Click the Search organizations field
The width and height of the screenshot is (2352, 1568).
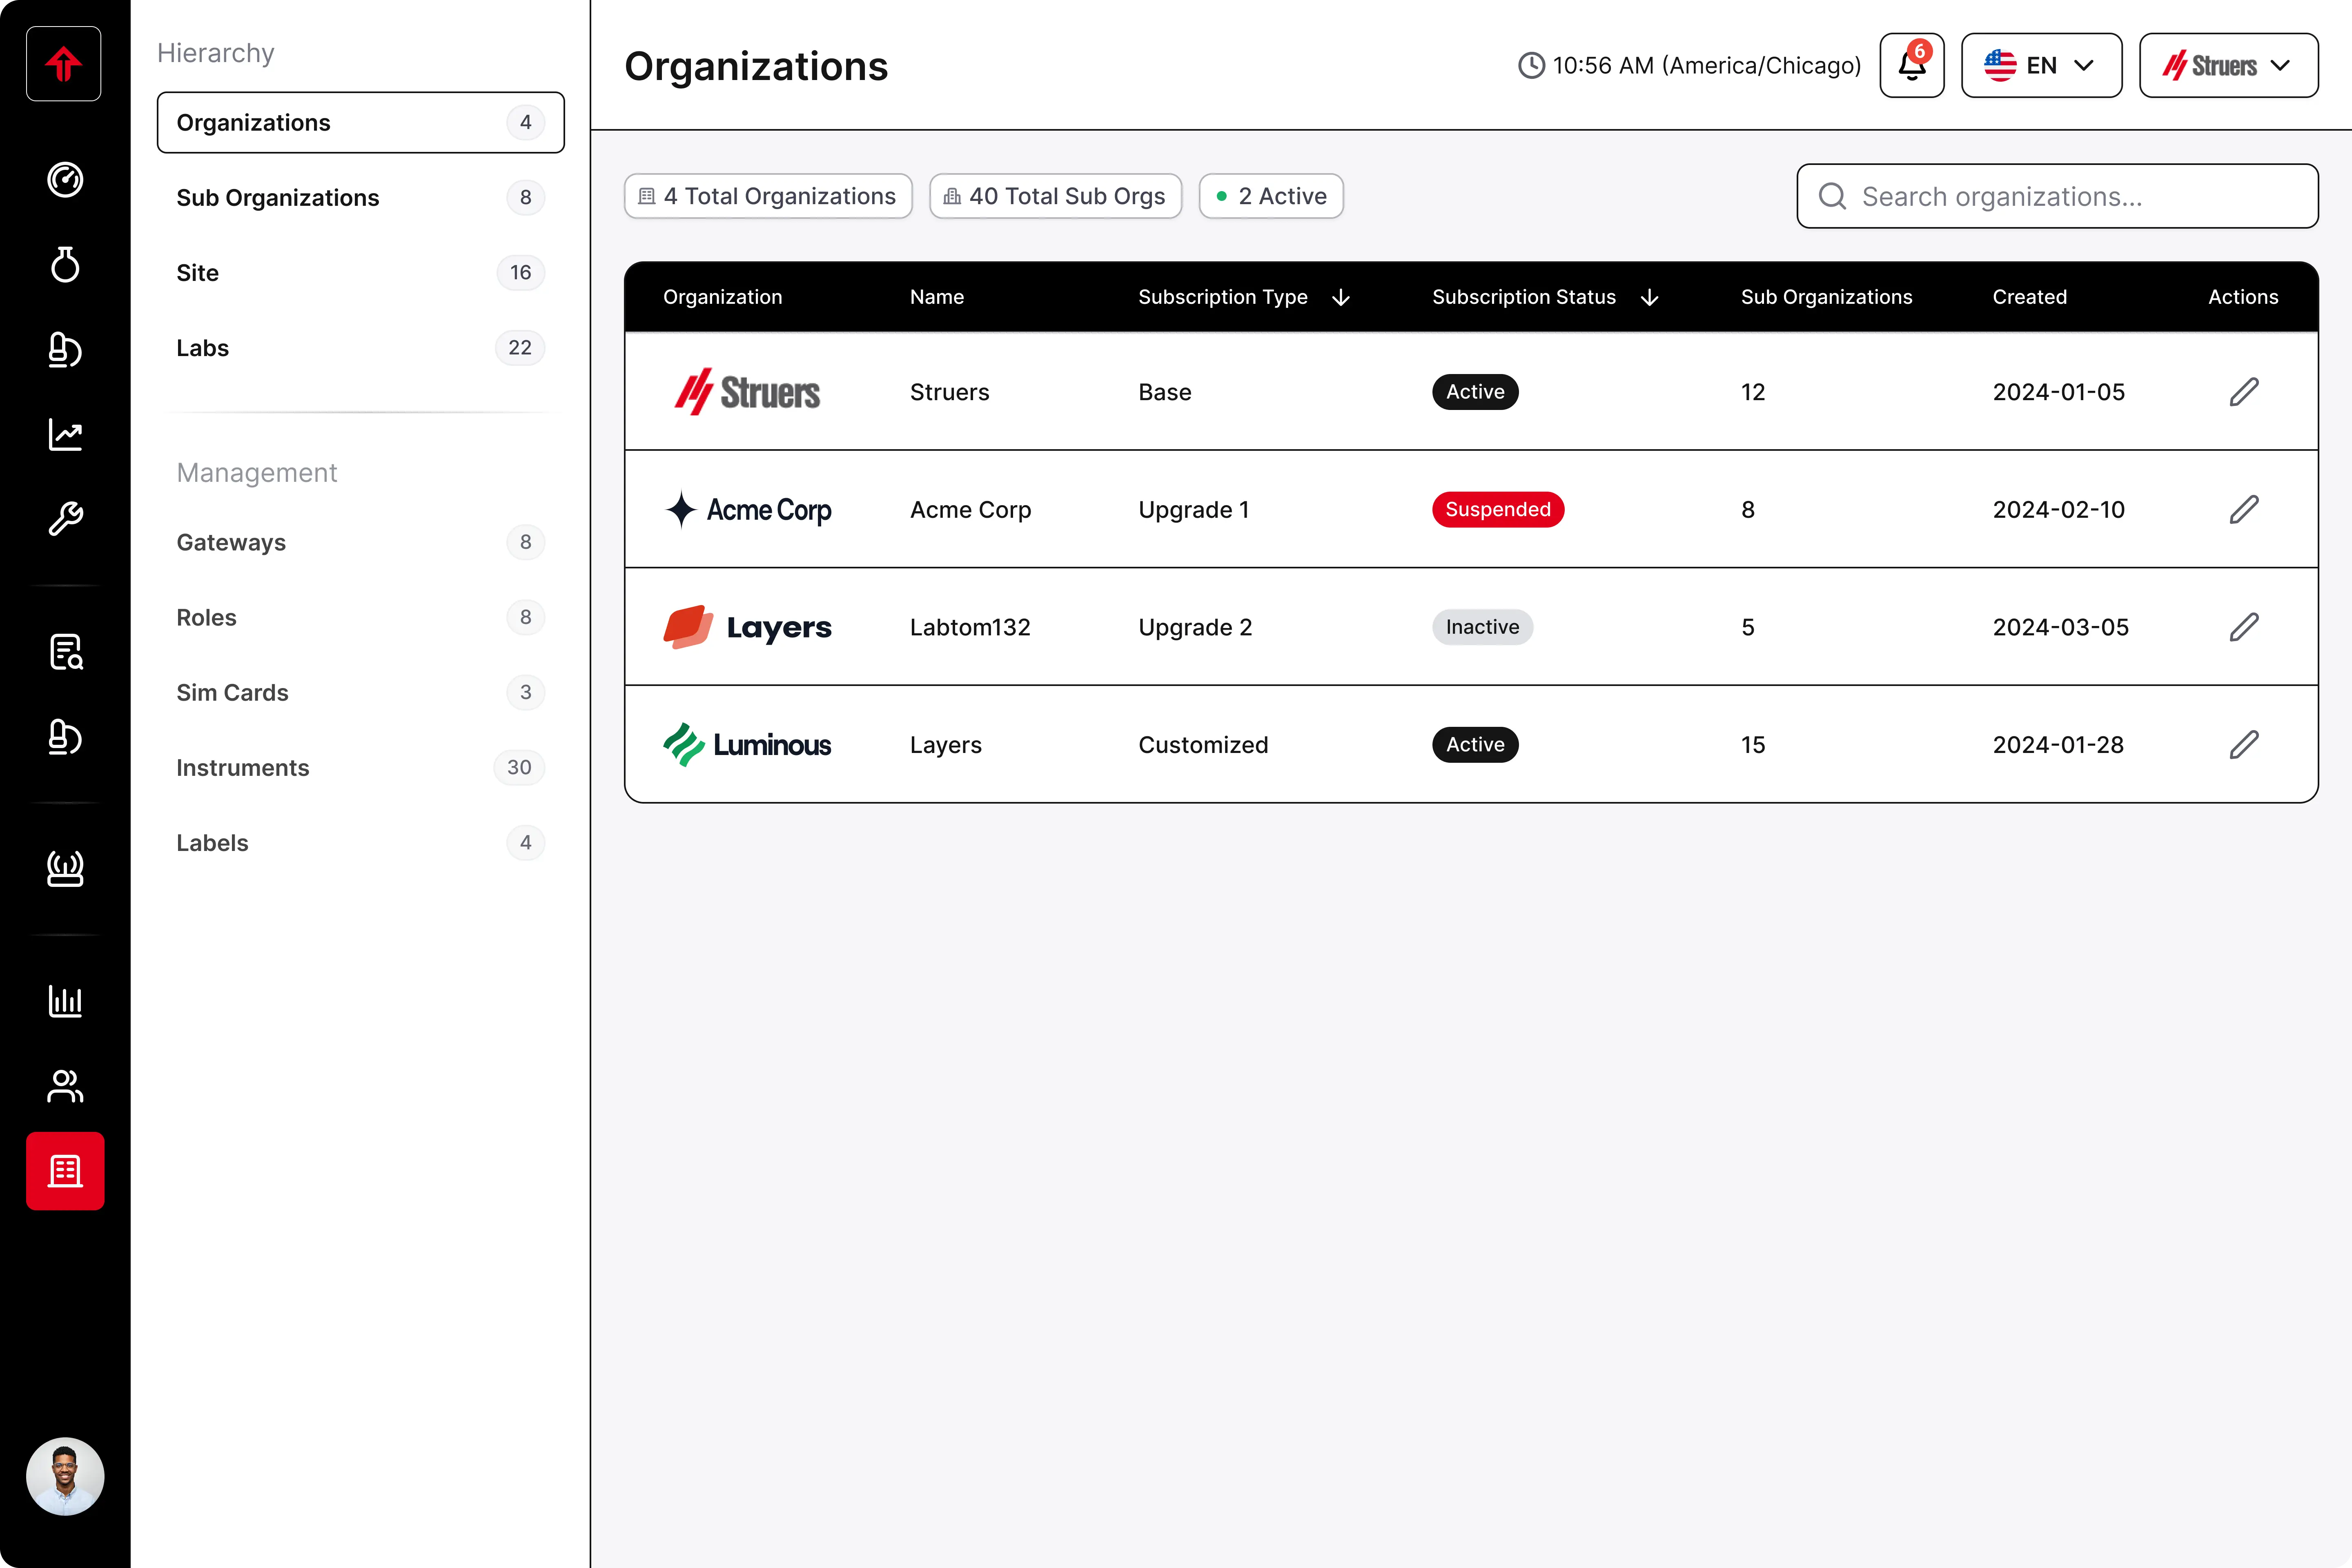click(2057, 196)
